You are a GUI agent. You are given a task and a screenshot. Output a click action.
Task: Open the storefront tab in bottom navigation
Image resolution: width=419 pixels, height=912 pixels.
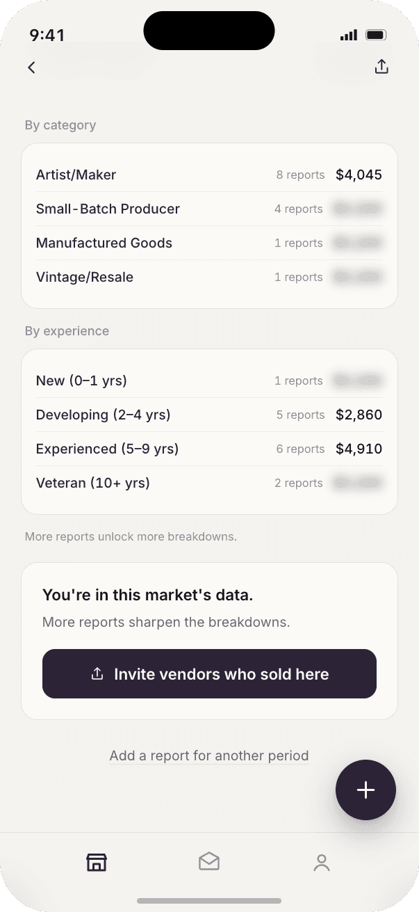[x=97, y=862]
